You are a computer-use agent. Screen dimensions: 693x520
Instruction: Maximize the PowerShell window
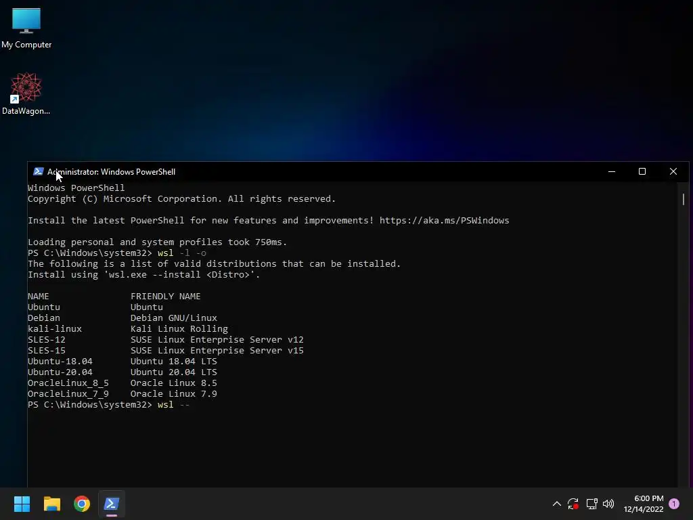point(642,171)
